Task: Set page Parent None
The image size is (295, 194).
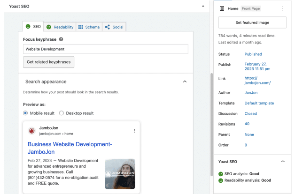Action: 249,134
